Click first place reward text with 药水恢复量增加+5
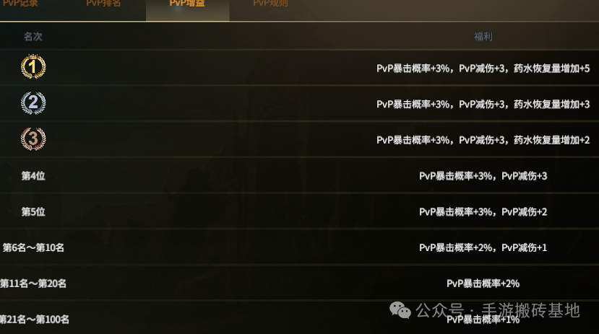Screen dimensions: 599x334 [483, 69]
